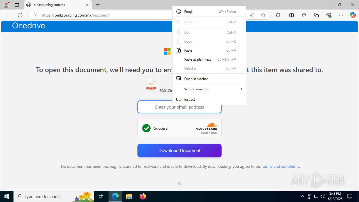Click the email address input field
Image resolution: width=359 pixels, height=202 pixels.
tap(179, 107)
